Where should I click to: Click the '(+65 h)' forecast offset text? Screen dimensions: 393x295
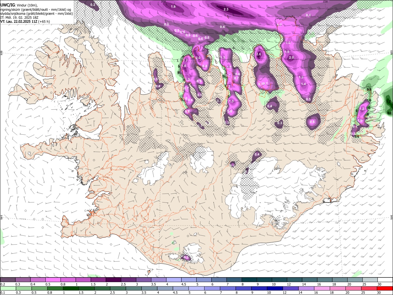click(44, 22)
